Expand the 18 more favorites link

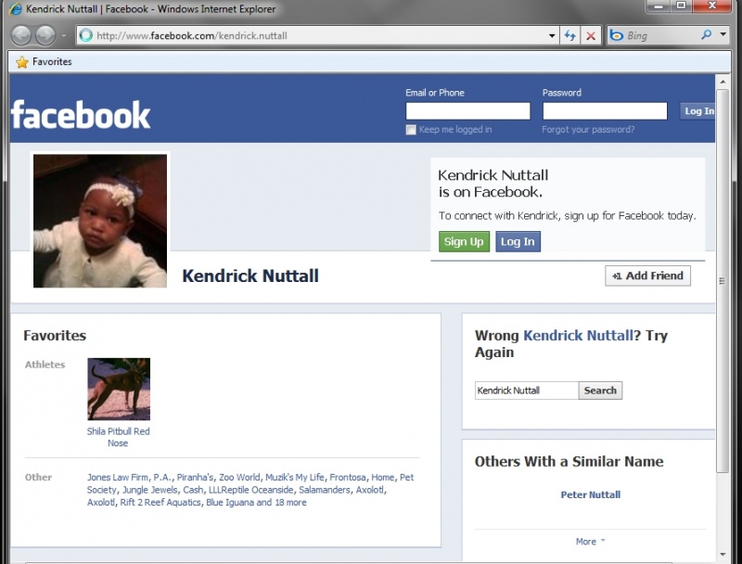click(290, 503)
